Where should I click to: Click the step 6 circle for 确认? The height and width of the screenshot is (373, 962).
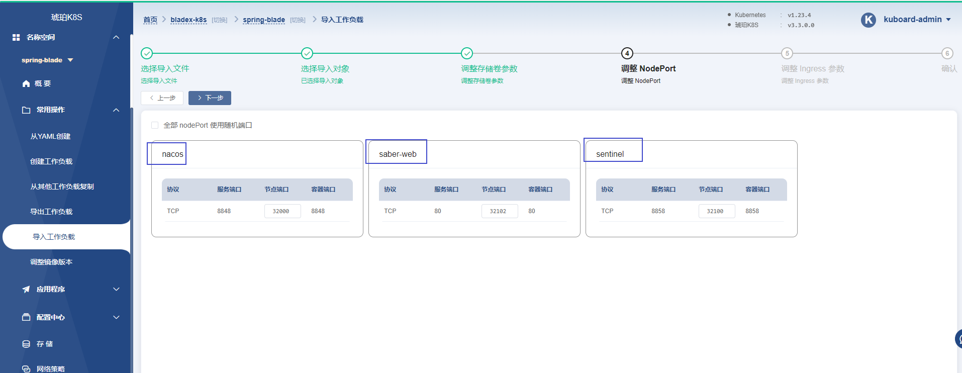pyautogui.click(x=947, y=53)
